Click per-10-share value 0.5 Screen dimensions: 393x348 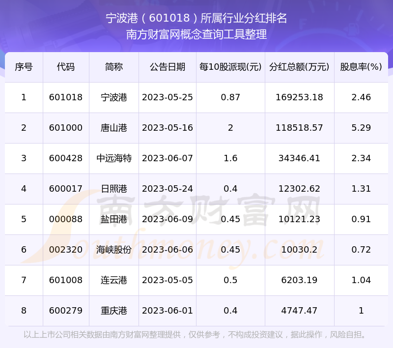pyautogui.click(x=230, y=280)
